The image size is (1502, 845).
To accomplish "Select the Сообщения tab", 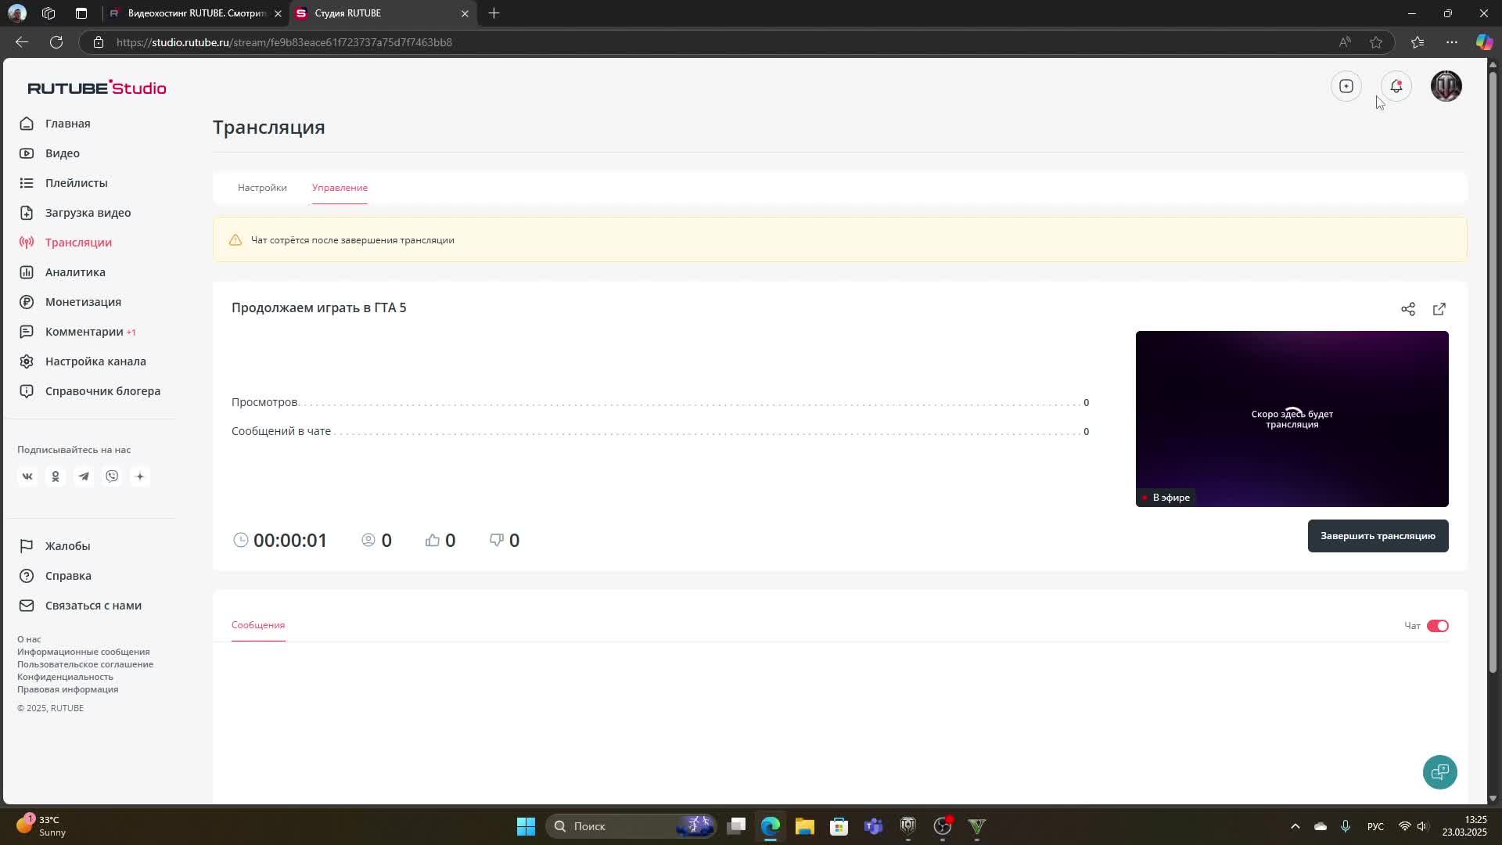I will pyautogui.click(x=258, y=625).
